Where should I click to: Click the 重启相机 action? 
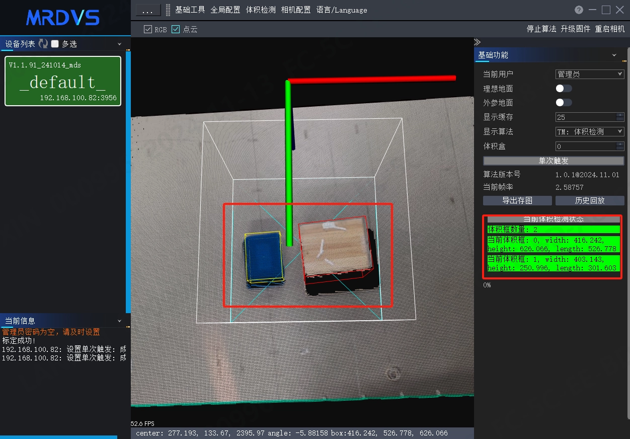coord(610,29)
